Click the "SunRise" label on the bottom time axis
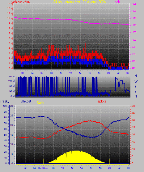The height and width of the screenshot is (172, 144). (43, 168)
